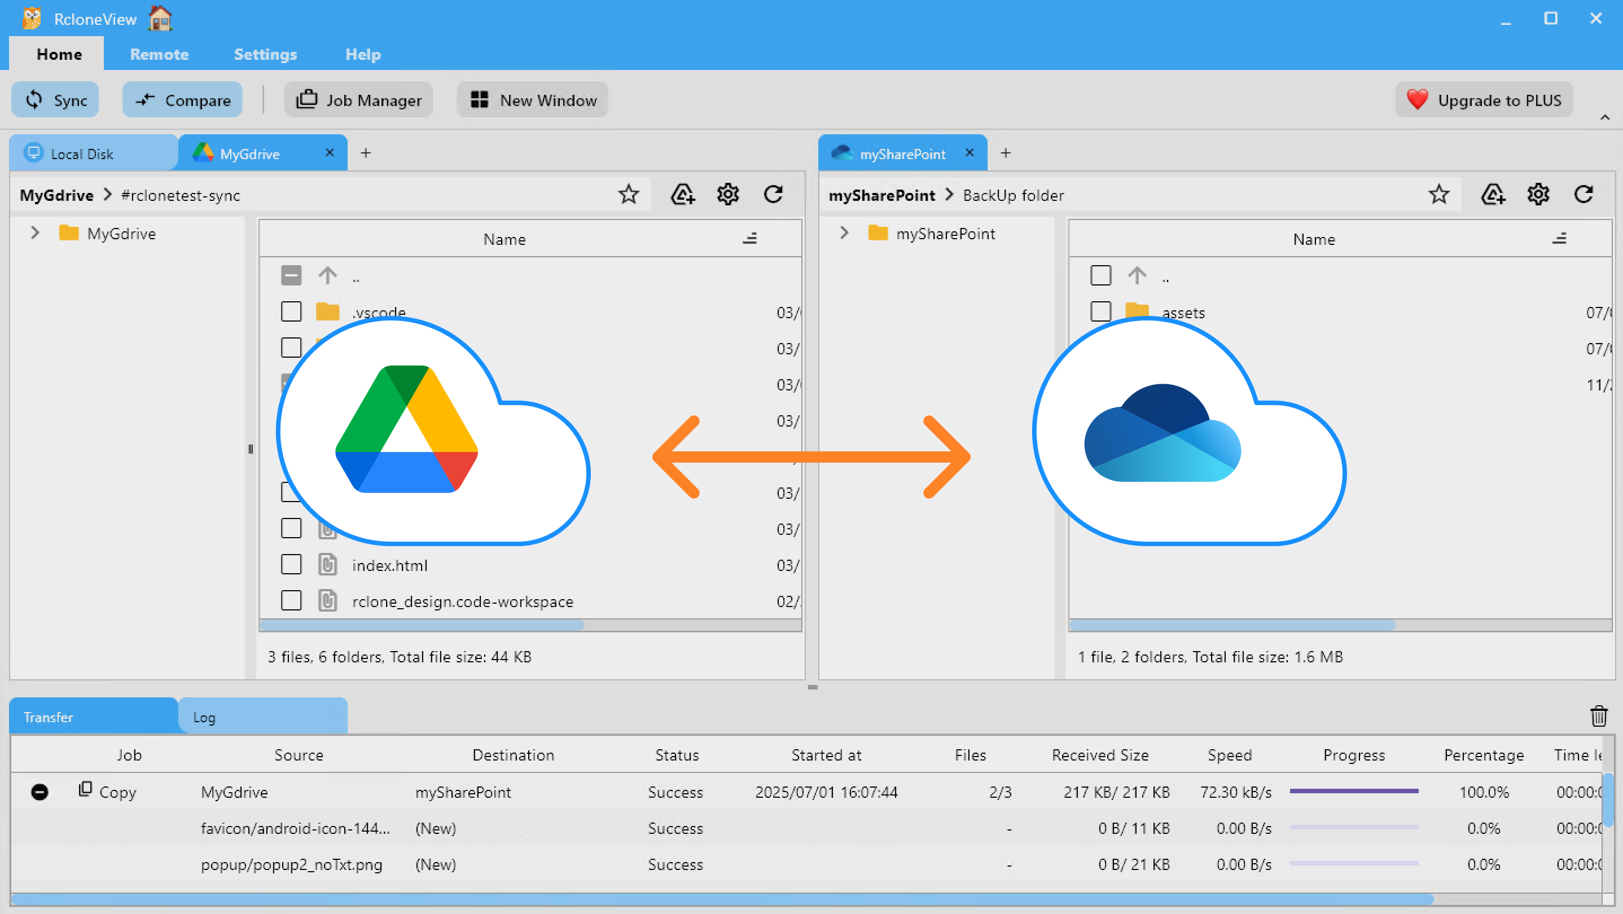The height and width of the screenshot is (914, 1623).
Task: Open the Compare tool
Action: [182, 99]
